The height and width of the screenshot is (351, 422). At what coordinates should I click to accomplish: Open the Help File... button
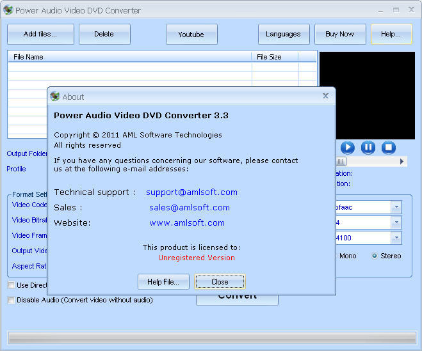click(x=163, y=282)
